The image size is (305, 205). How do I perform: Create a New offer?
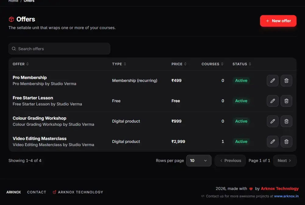pyautogui.click(x=278, y=21)
